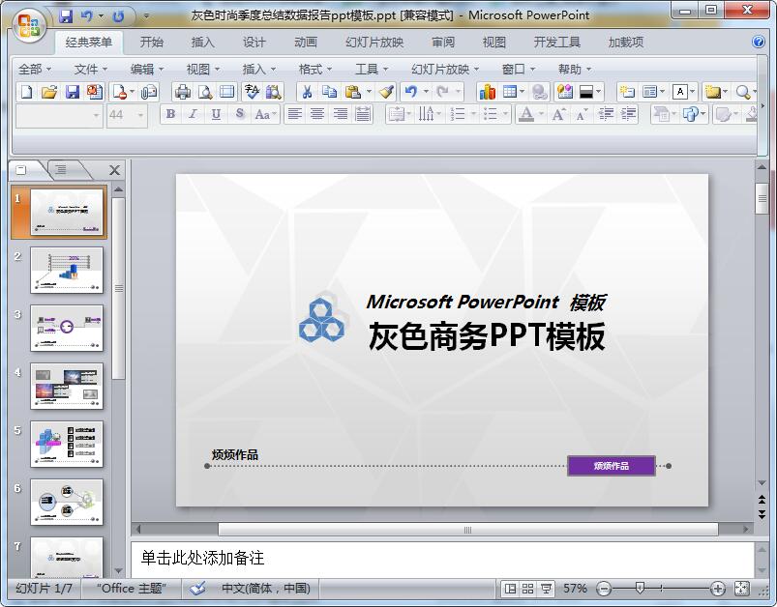Open the font color A dropdown arrow
This screenshot has height=607, width=777.
(541, 115)
